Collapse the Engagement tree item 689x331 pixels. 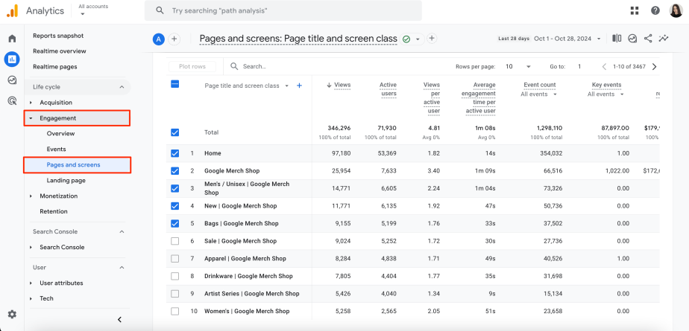(31, 118)
